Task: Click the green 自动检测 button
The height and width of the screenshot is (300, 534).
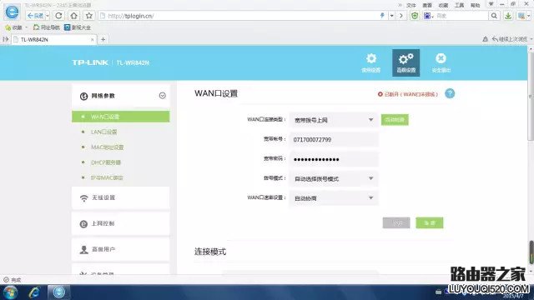Action: pos(395,120)
